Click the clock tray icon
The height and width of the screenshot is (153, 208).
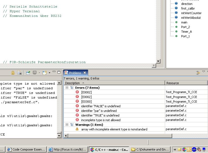(189, 149)
